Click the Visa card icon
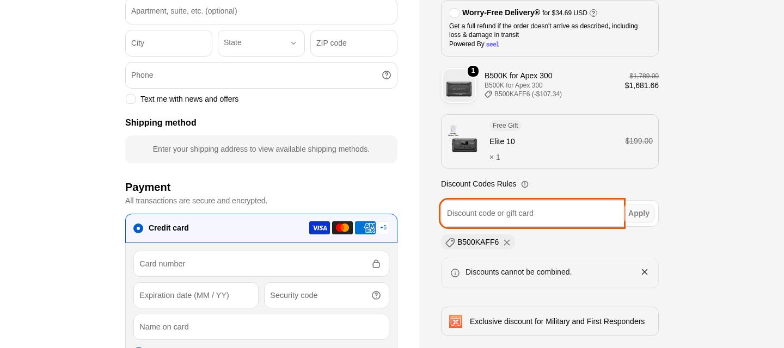784x348 pixels. pos(320,228)
